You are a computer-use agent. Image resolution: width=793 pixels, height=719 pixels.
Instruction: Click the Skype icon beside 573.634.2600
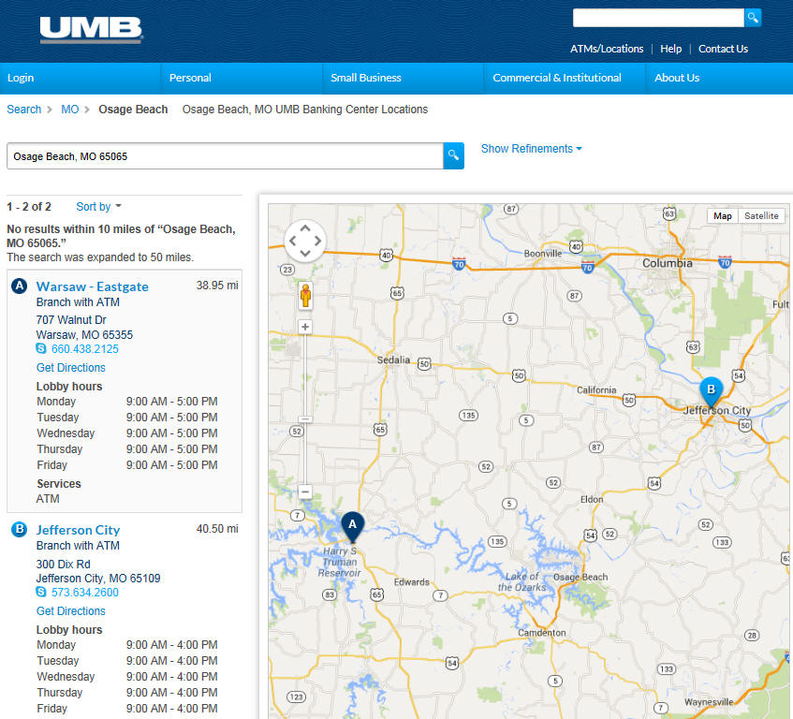pos(41,592)
